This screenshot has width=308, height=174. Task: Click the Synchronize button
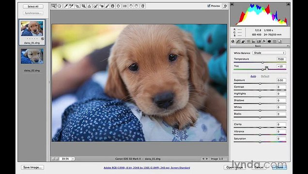[x=33, y=13]
